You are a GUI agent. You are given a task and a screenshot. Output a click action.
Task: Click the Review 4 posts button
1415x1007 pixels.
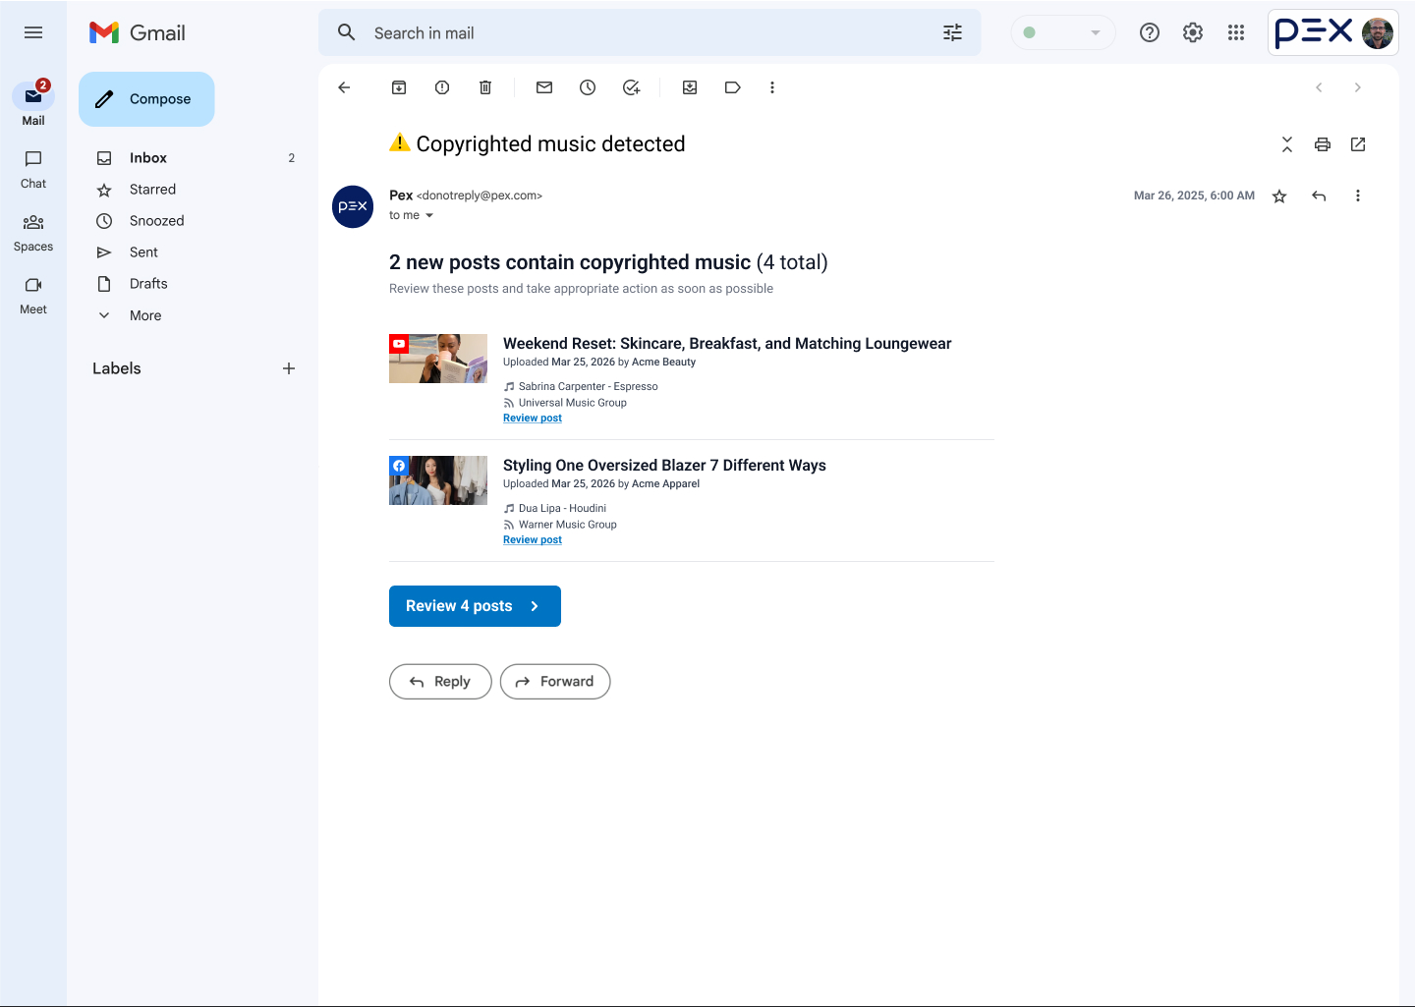point(475,606)
